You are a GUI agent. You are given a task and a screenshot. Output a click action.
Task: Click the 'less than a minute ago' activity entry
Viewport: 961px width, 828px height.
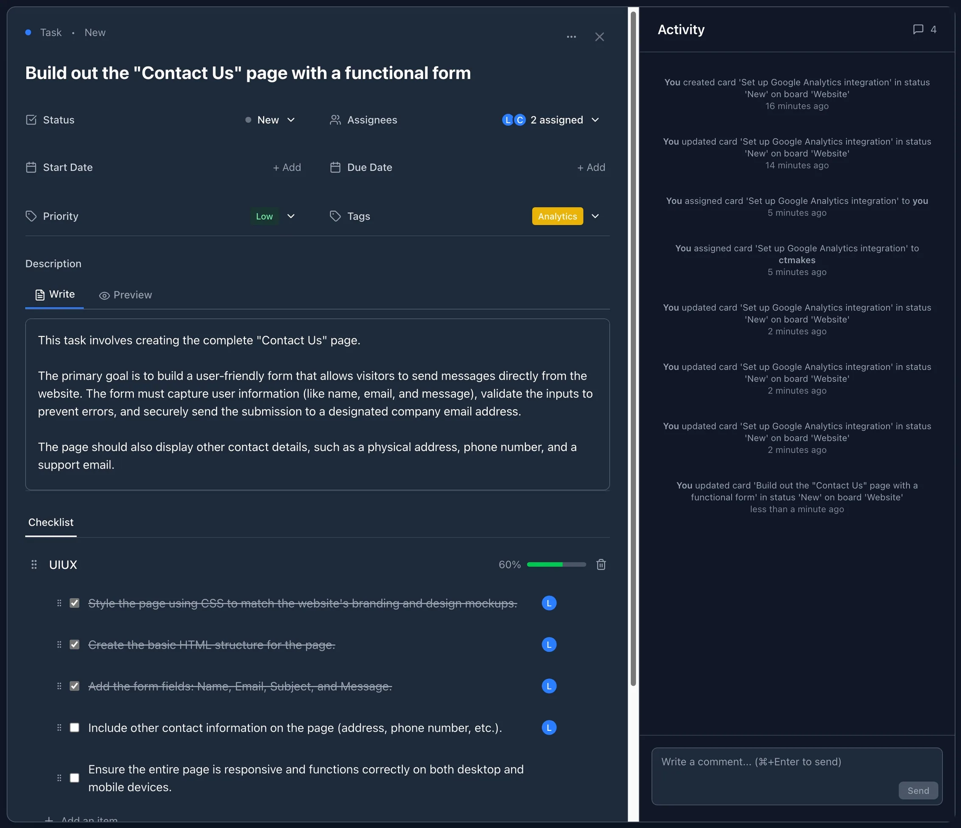click(x=797, y=497)
